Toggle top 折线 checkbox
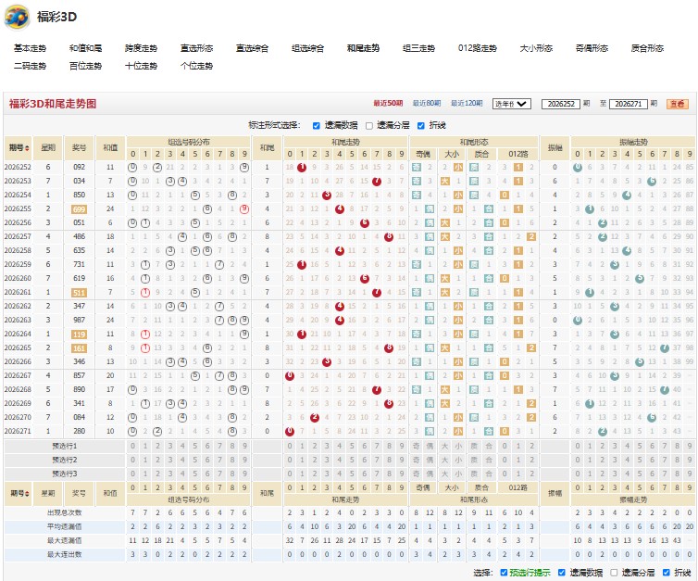 (x=421, y=126)
